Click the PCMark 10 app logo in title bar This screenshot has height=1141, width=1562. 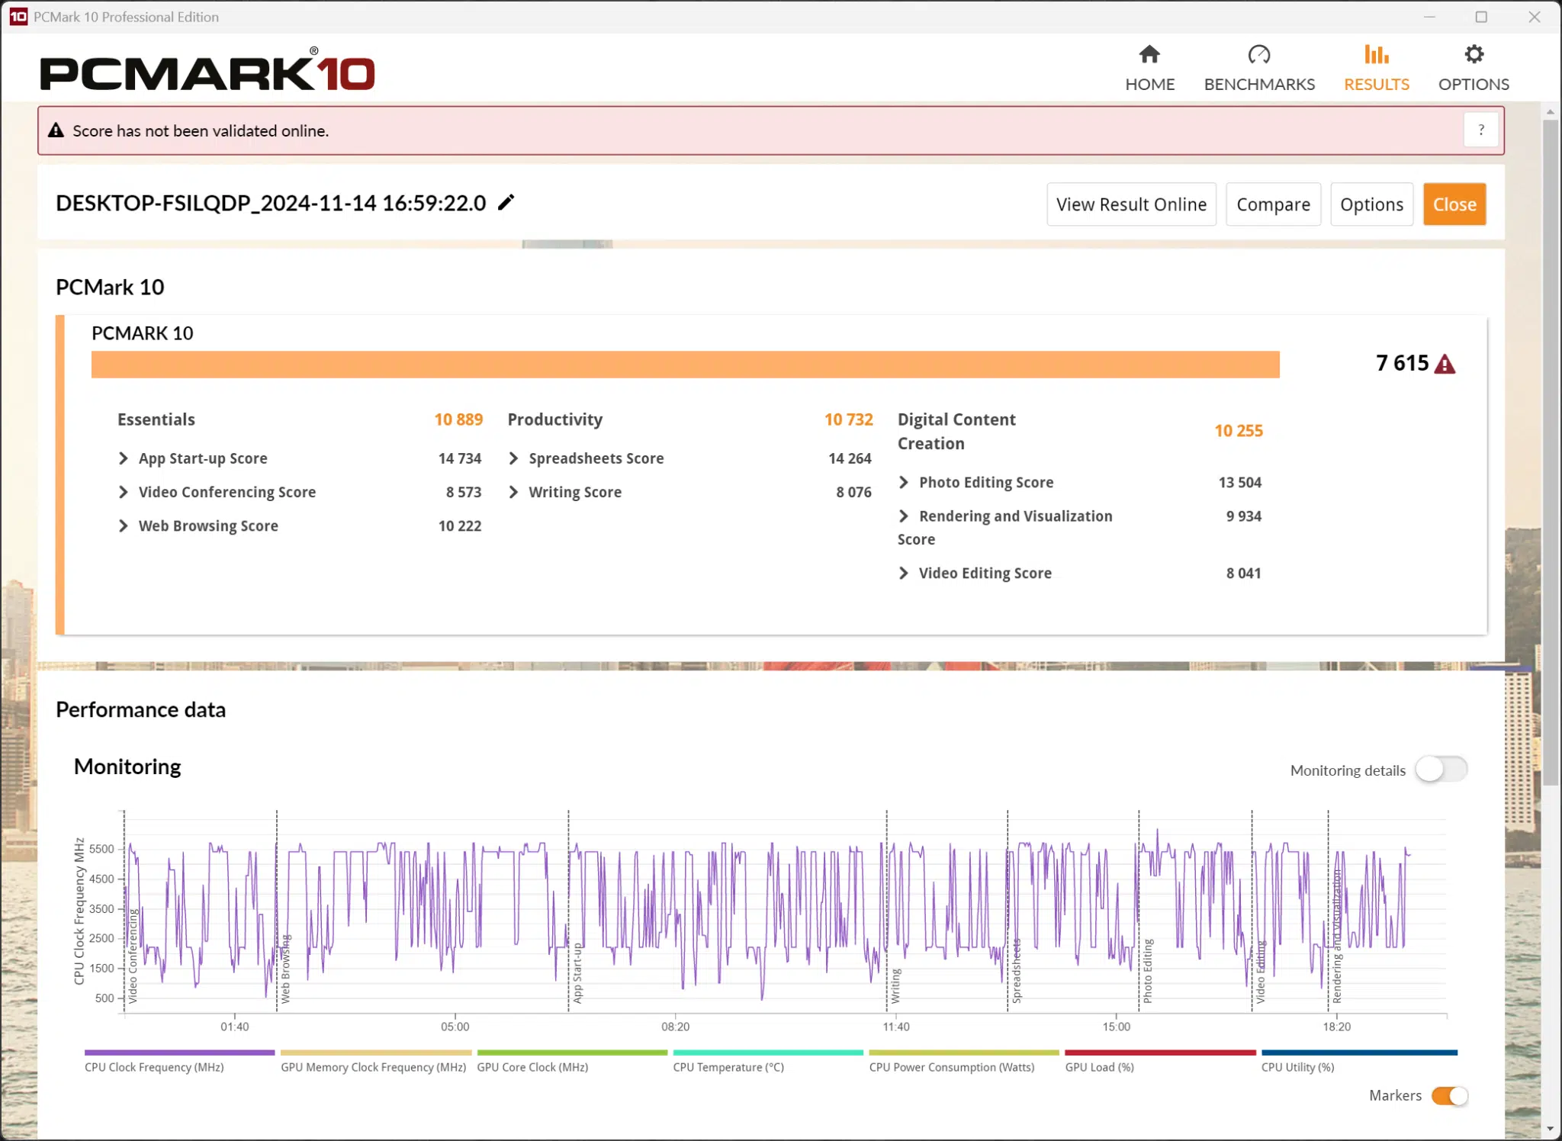click(18, 17)
